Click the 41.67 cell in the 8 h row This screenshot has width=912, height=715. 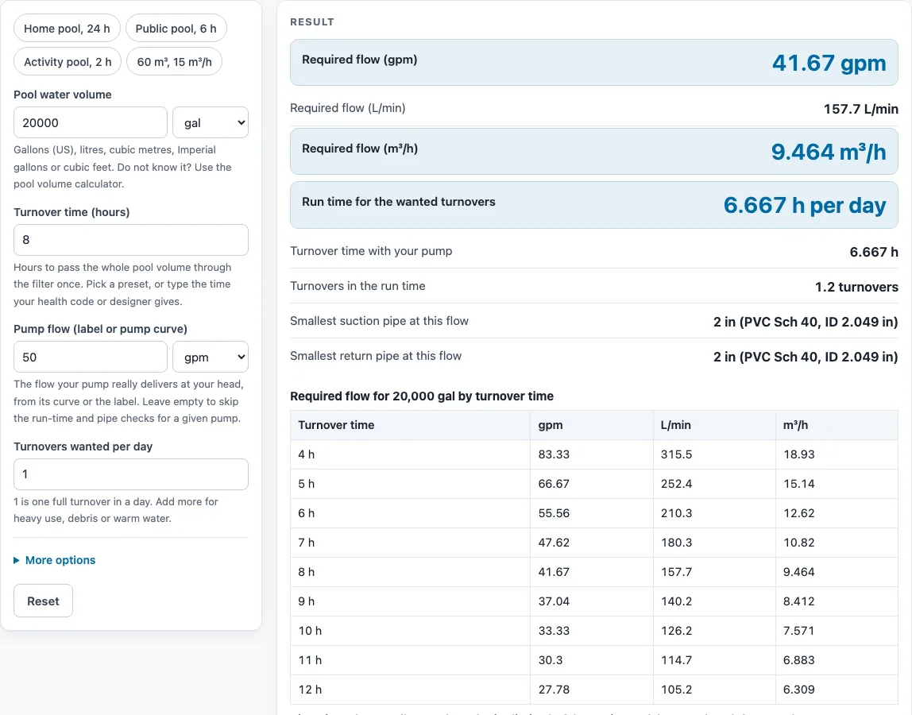pyautogui.click(x=592, y=572)
